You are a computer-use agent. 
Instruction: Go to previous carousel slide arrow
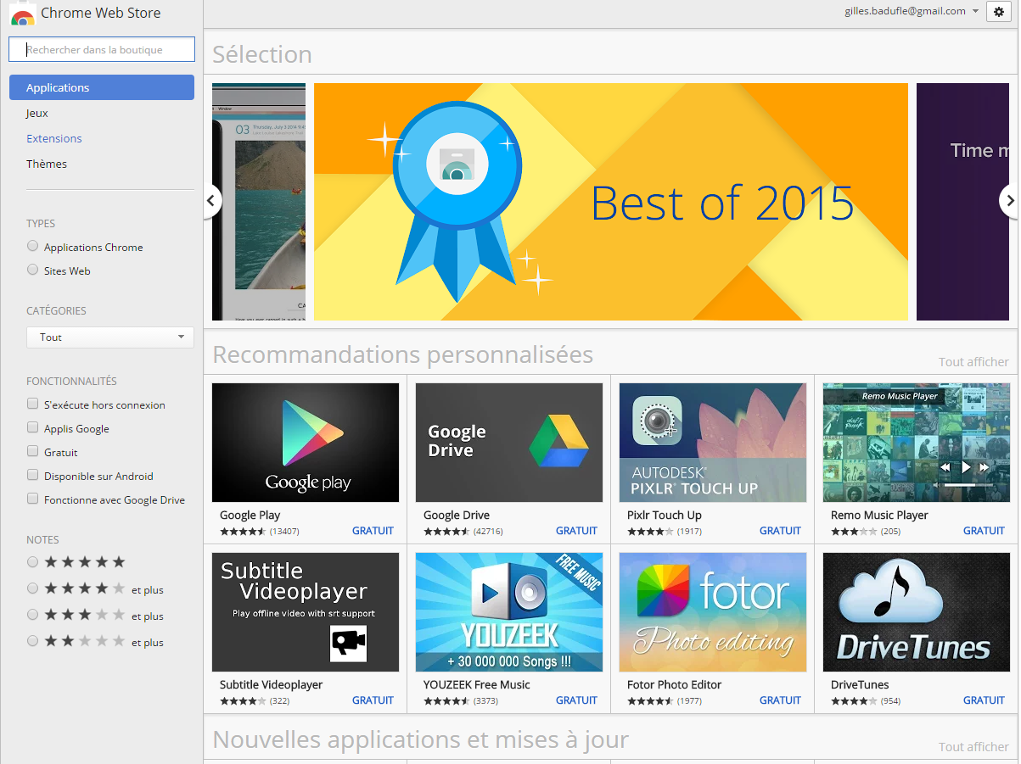click(x=211, y=202)
